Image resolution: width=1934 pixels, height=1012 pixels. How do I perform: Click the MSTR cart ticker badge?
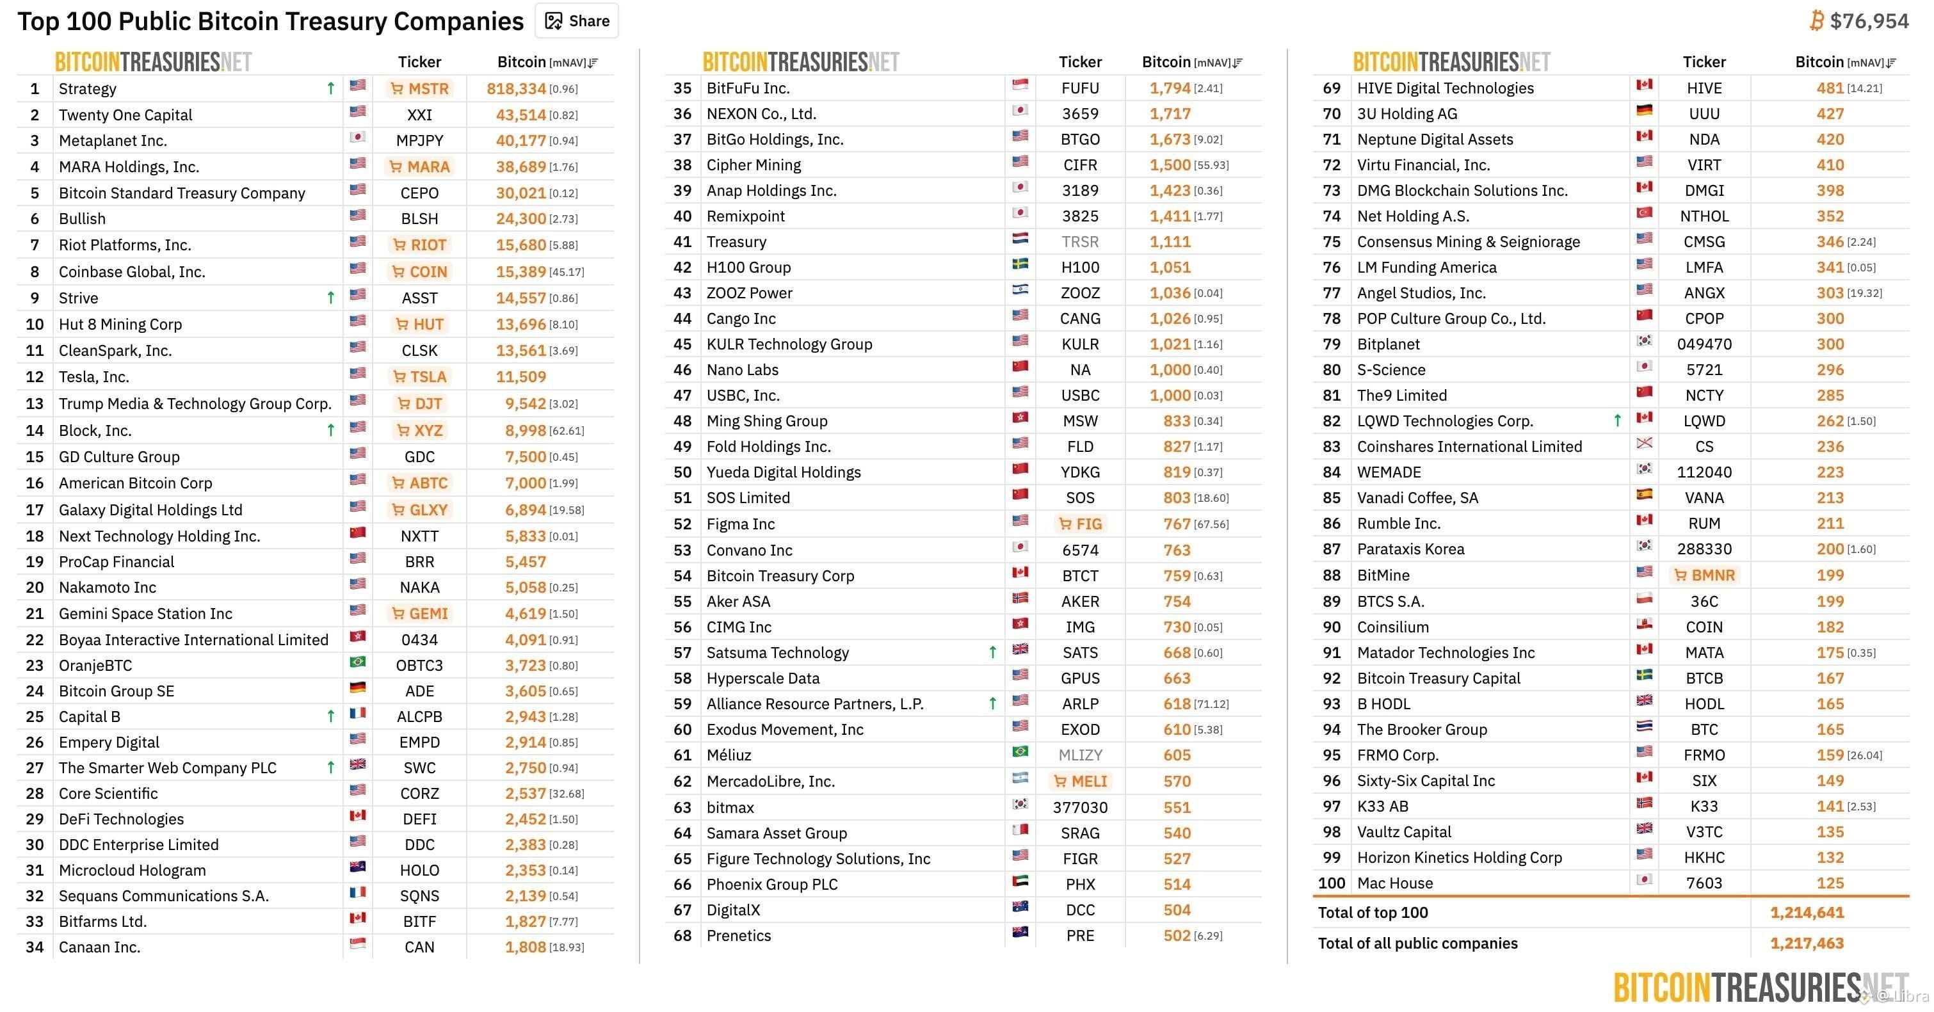point(419,88)
